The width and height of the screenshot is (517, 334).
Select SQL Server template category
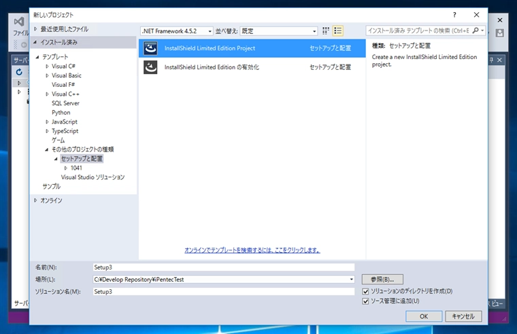click(65, 103)
